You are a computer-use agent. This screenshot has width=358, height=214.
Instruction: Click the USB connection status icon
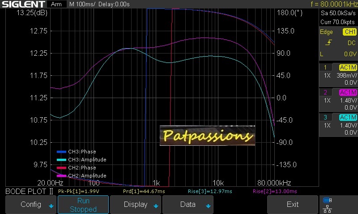(327, 200)
